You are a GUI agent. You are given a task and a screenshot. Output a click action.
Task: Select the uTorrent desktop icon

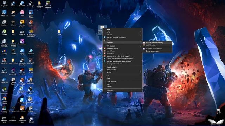click(4, 33)
